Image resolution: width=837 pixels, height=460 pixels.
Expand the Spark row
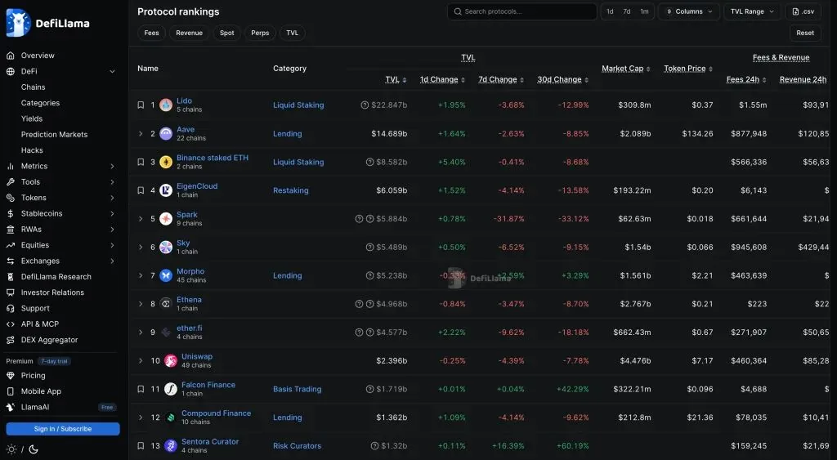(141, 219)
